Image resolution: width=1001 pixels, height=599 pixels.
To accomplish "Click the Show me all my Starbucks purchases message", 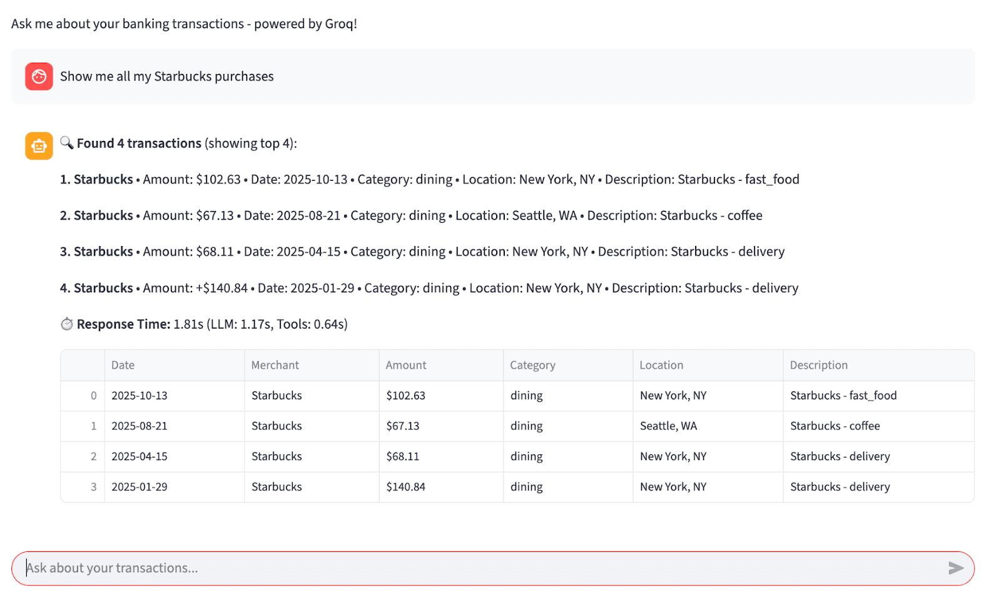I will 167,76.
